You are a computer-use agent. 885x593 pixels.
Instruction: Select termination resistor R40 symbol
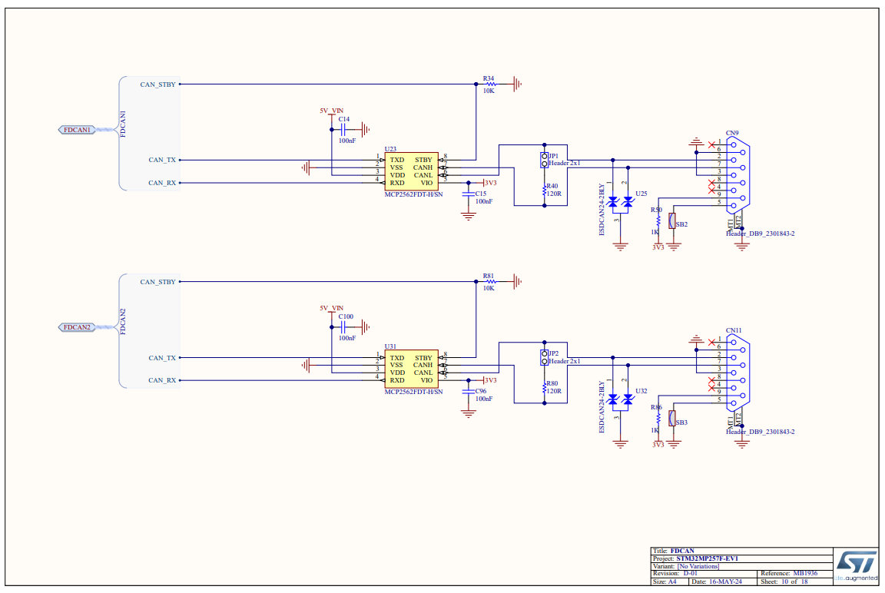[x=544, y=190]
